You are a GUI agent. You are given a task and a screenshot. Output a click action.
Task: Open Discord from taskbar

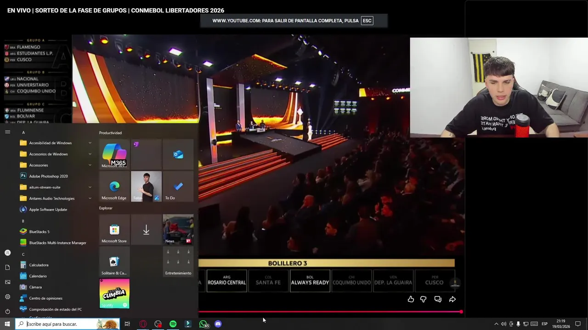(218, 324)
